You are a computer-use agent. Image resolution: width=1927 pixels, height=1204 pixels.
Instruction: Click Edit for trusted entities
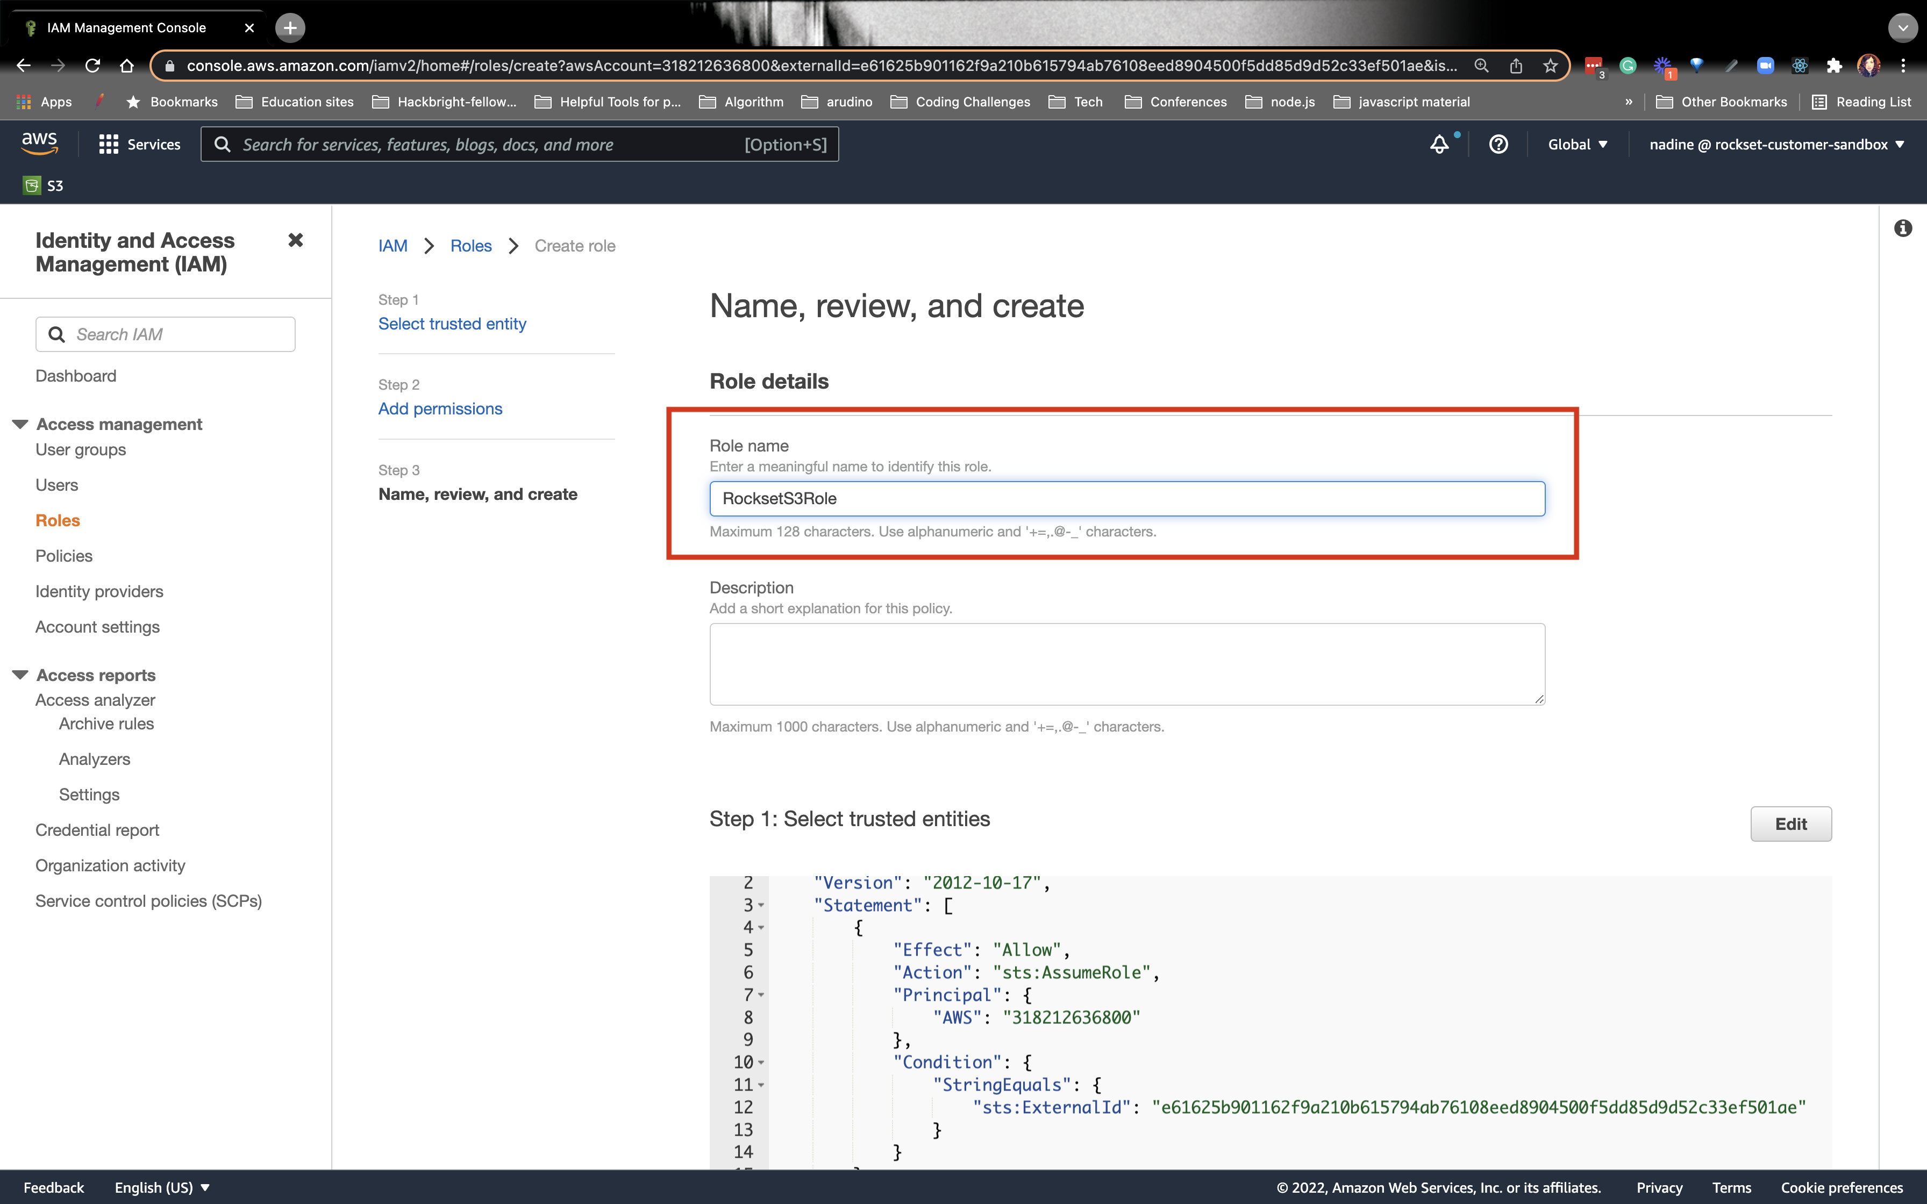click(x=1790, y=824)
